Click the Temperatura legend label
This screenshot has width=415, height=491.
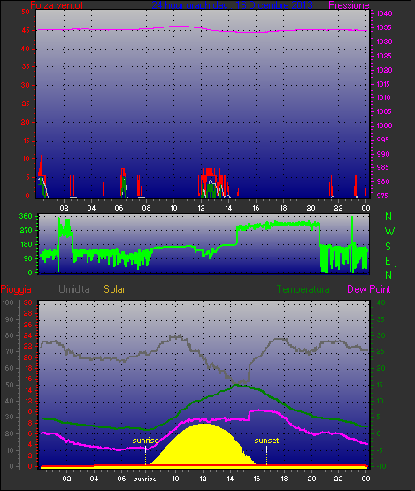click(303, 289)
